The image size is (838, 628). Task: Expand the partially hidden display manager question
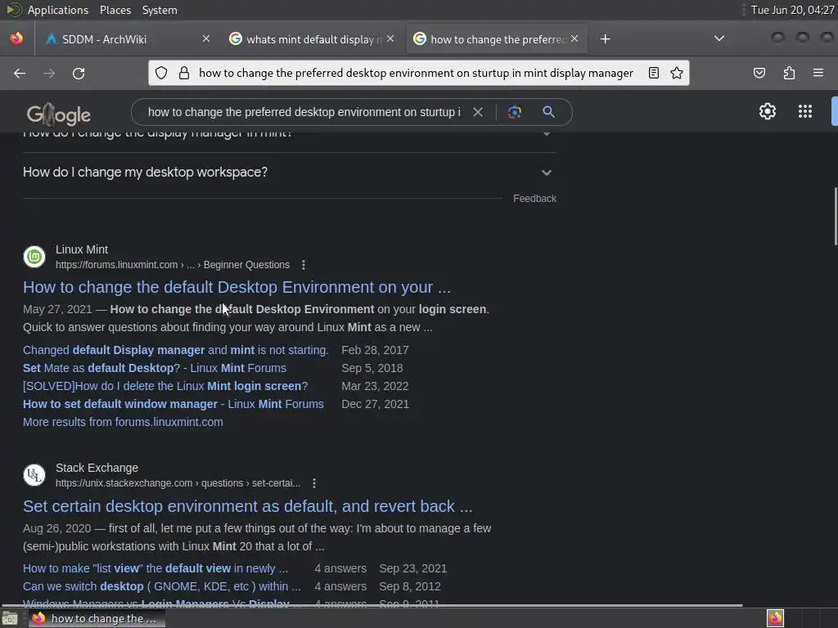point(290,135)
